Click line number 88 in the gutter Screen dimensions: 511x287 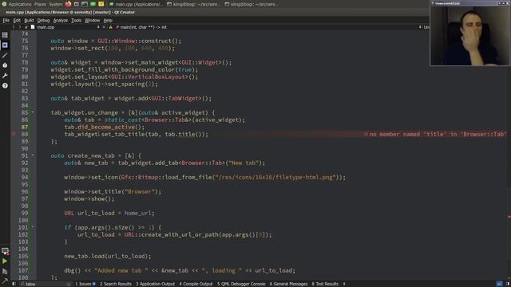point(25,134)
